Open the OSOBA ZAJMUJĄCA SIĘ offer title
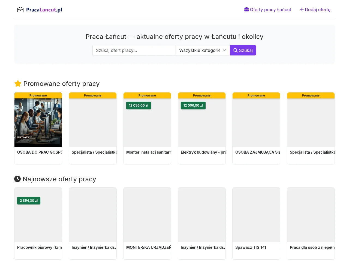The width and height of the screenshot is (349, 261). coord(258,152)
